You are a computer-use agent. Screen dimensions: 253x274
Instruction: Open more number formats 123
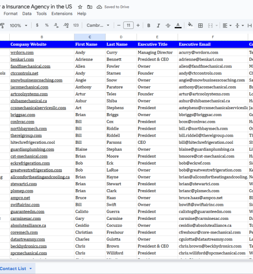click(76, 25)
